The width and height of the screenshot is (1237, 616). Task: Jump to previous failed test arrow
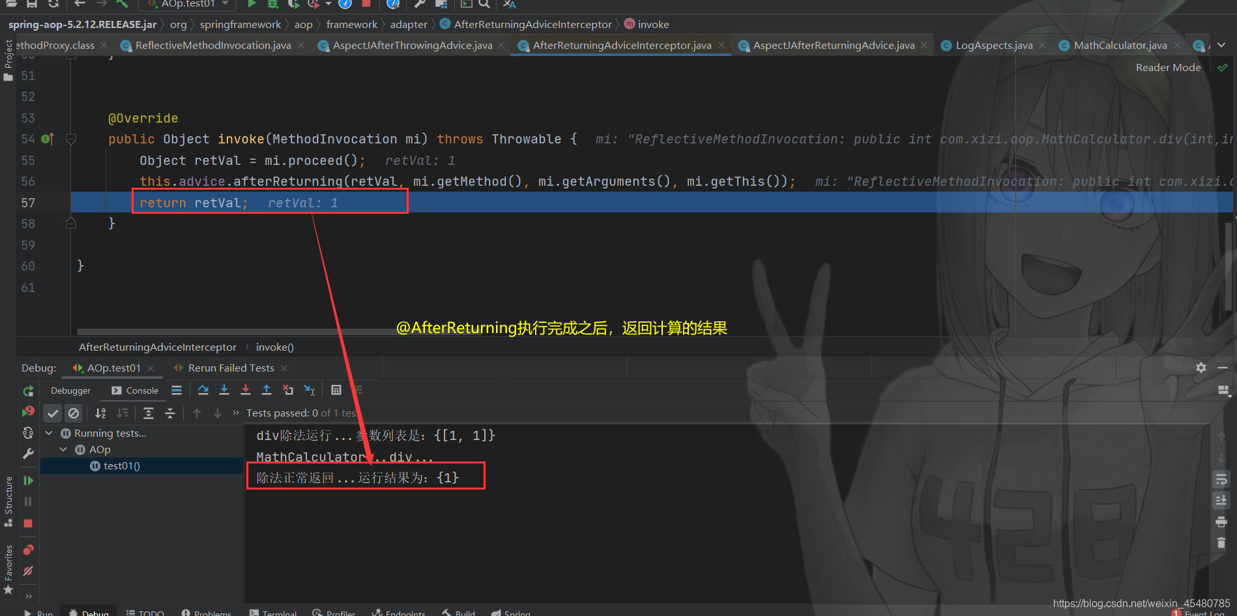click(197, 413)
